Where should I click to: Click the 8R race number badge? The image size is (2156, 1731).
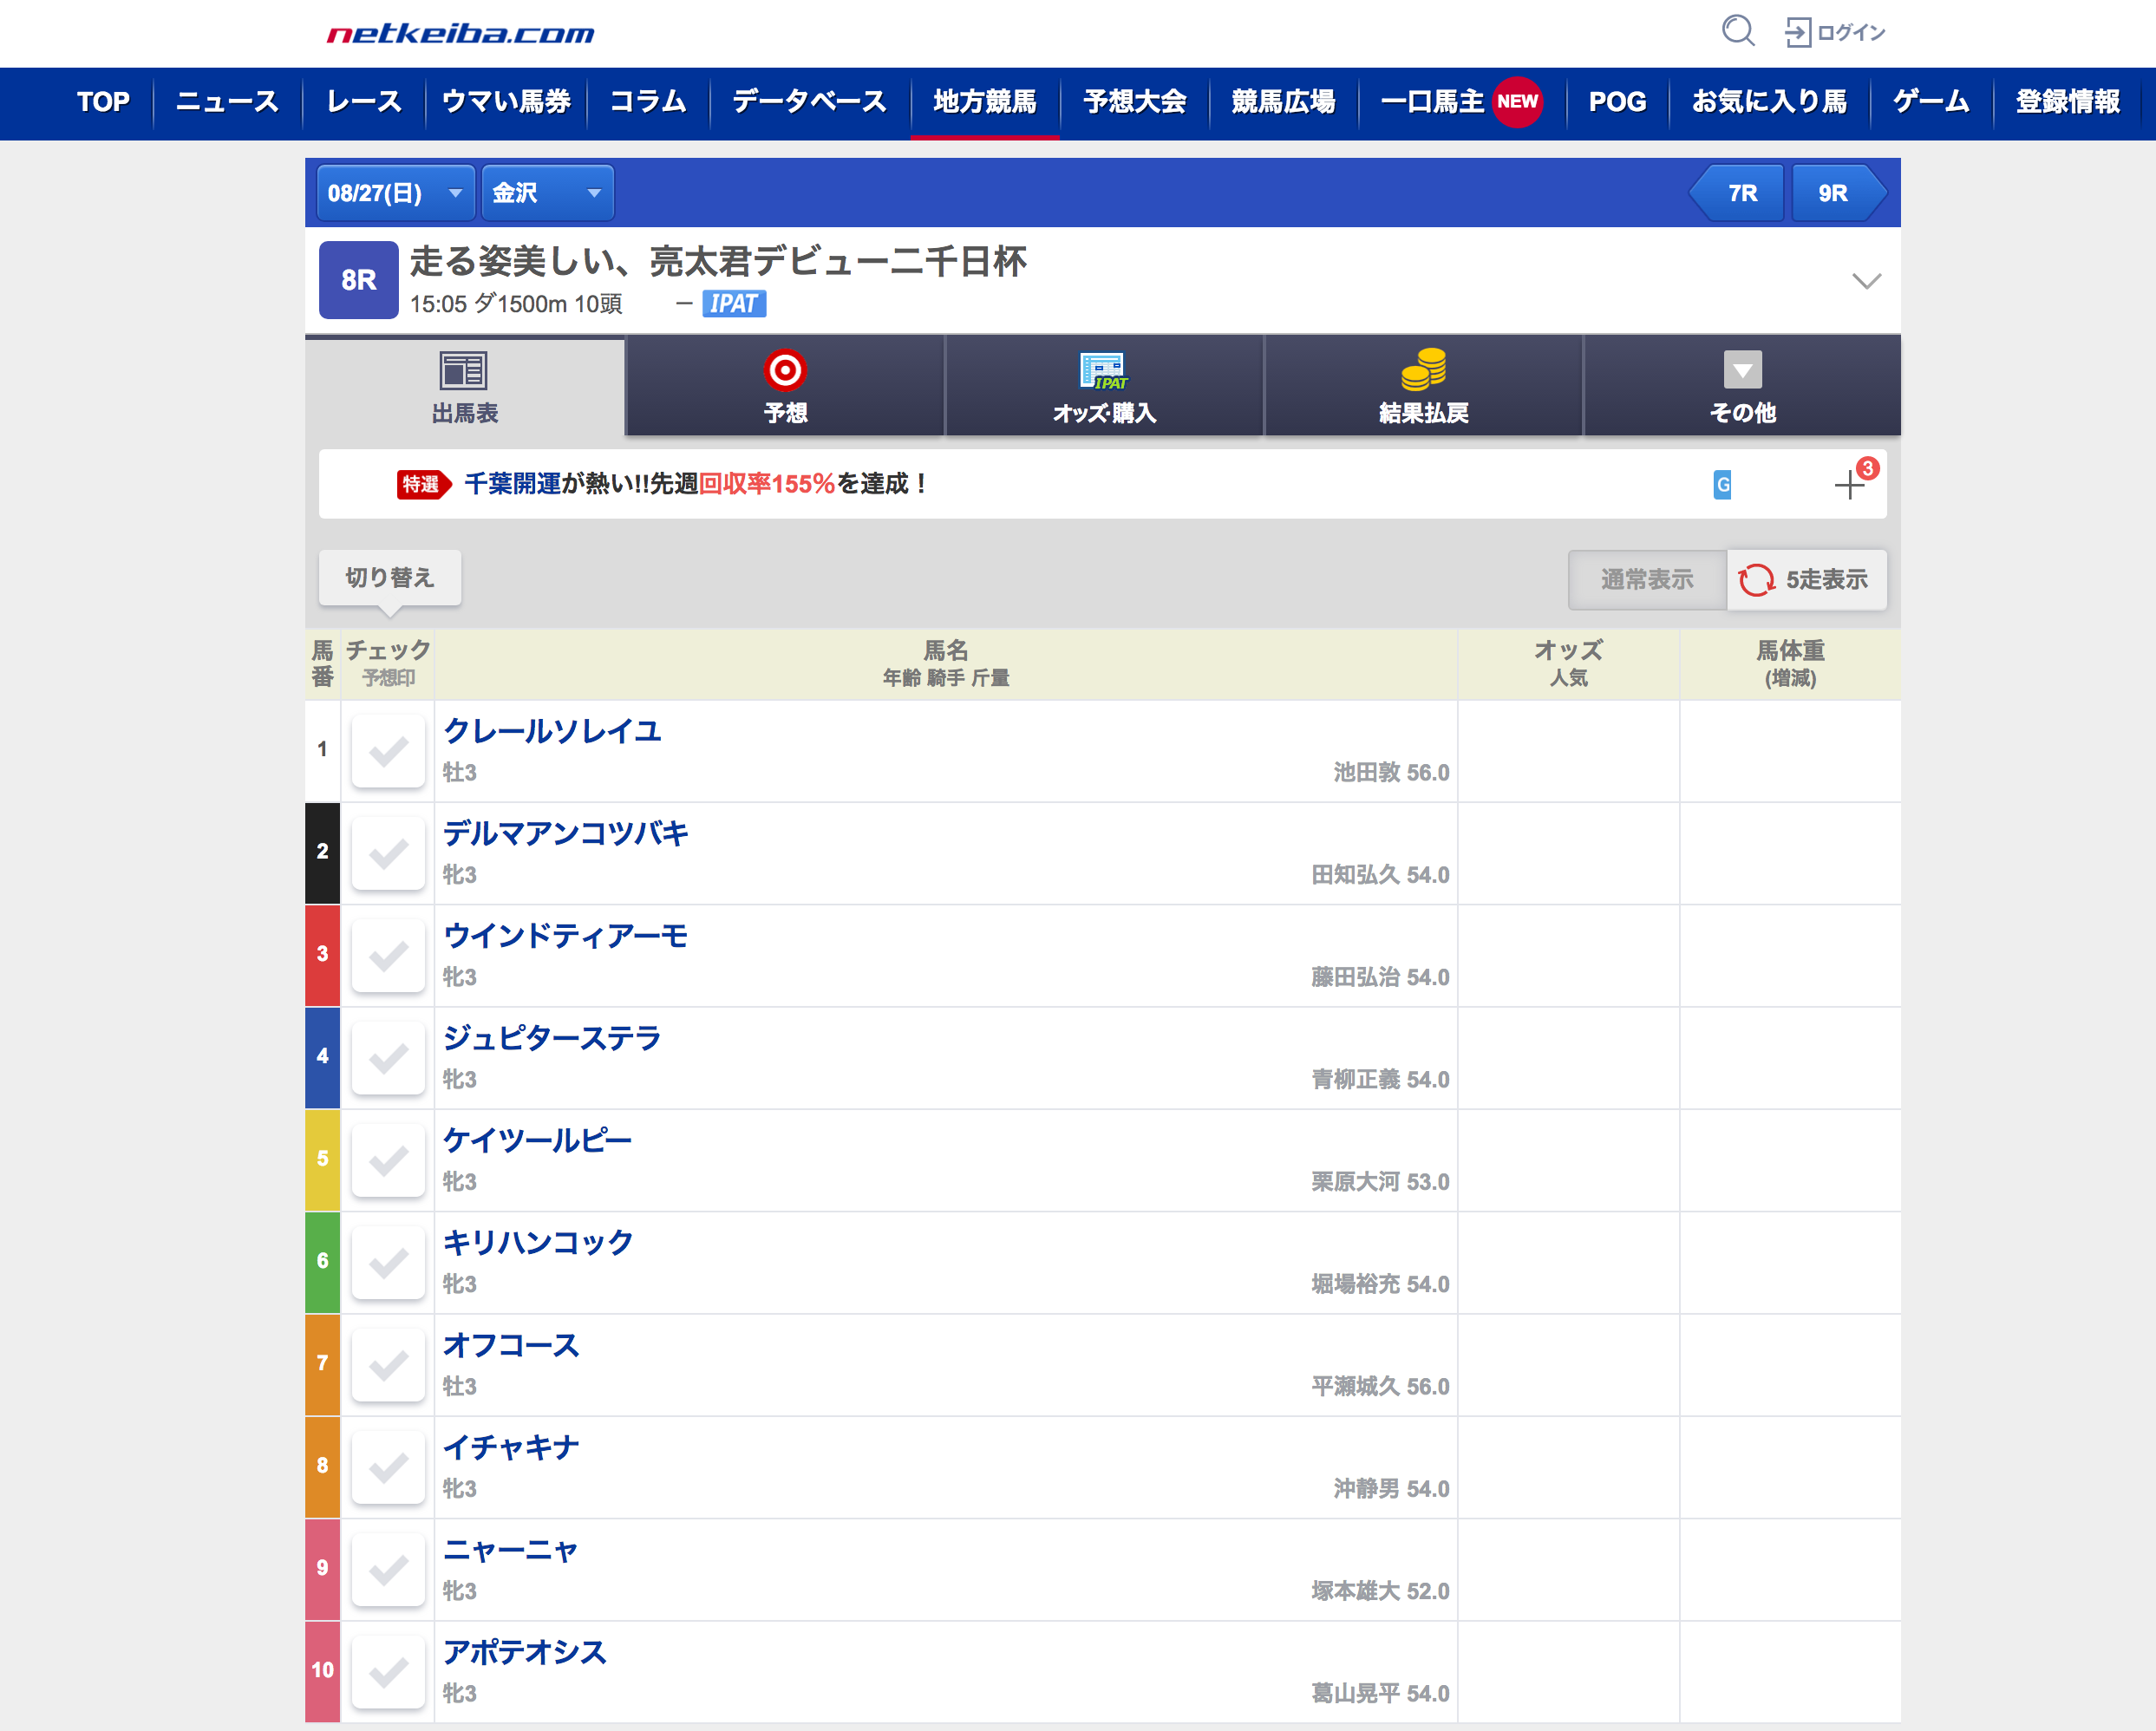coord(359,280)
